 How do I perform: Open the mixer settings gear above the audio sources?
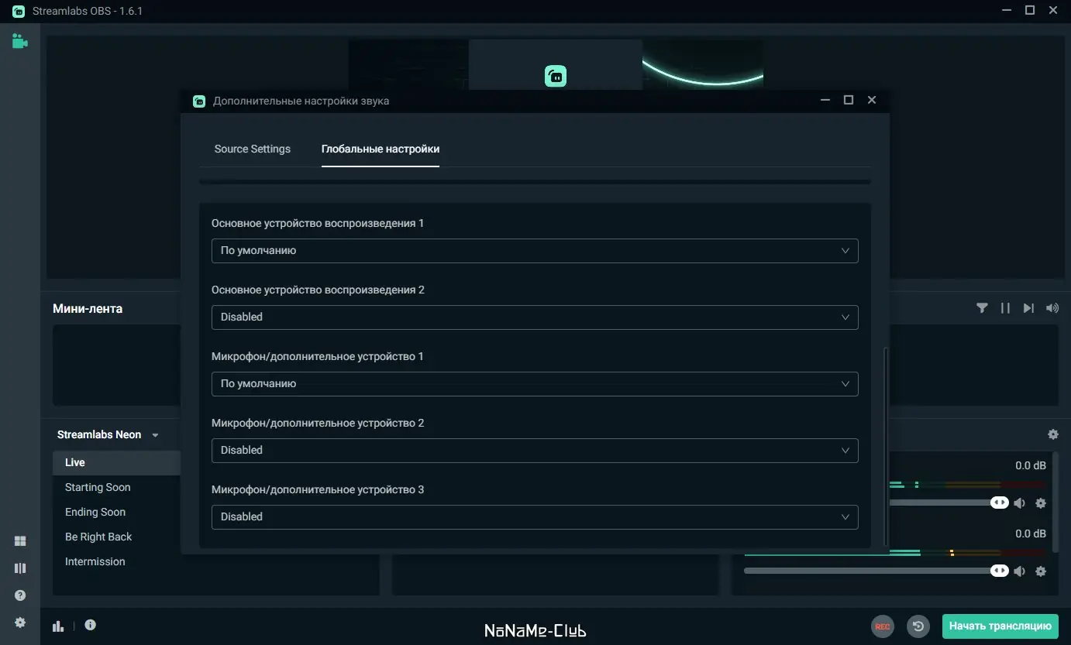point(1052,435)
